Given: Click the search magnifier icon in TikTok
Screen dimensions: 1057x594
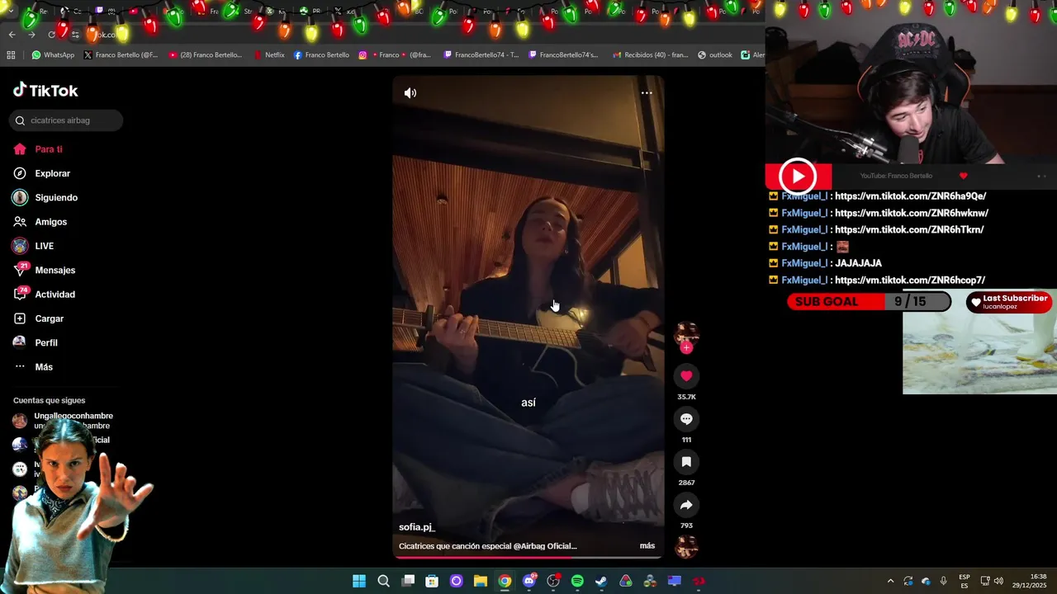Looking at the screenshot, I should [20, 120].
